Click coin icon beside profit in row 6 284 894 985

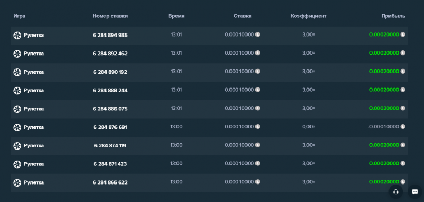tap(403, 34)
